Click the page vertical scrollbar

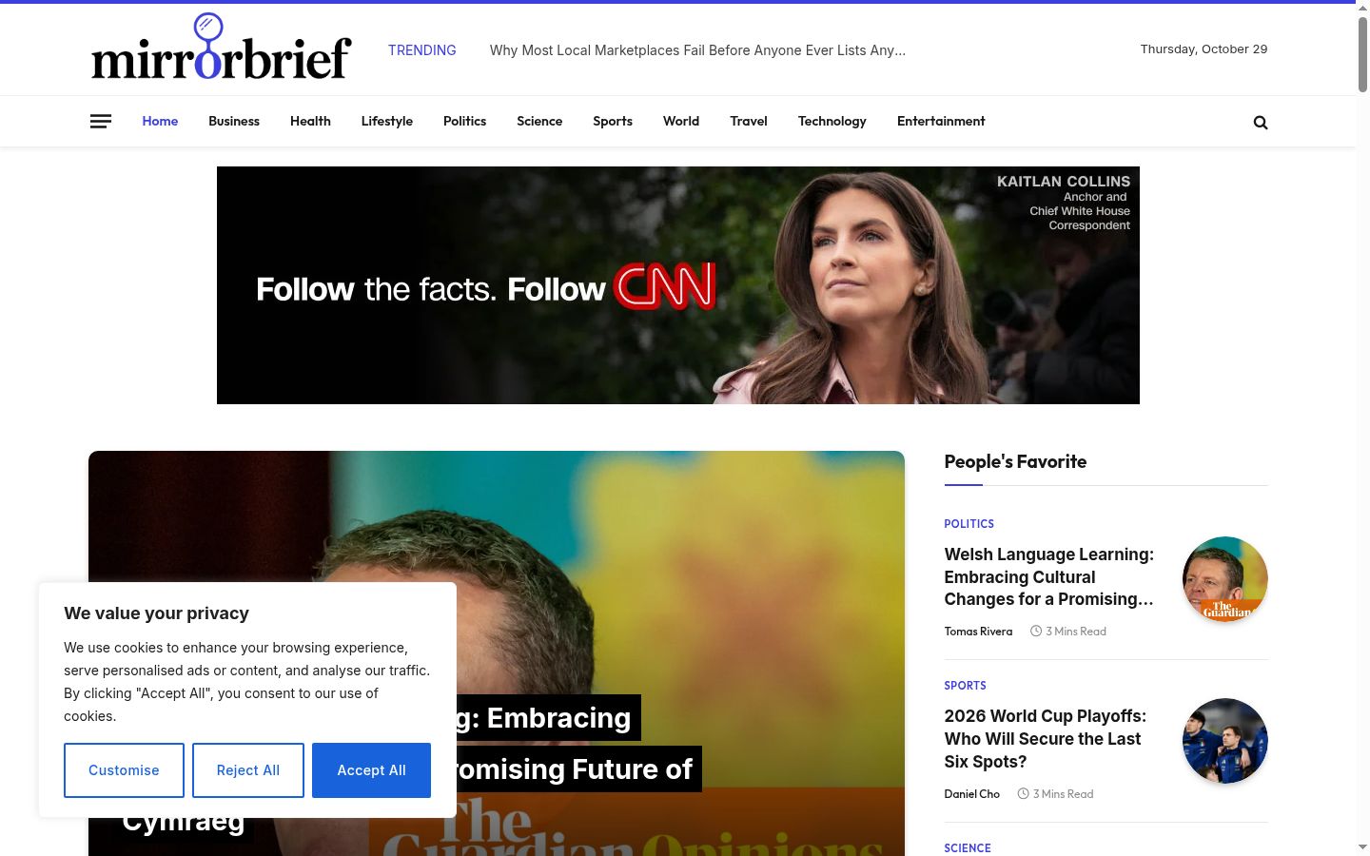pos(1362,55)
